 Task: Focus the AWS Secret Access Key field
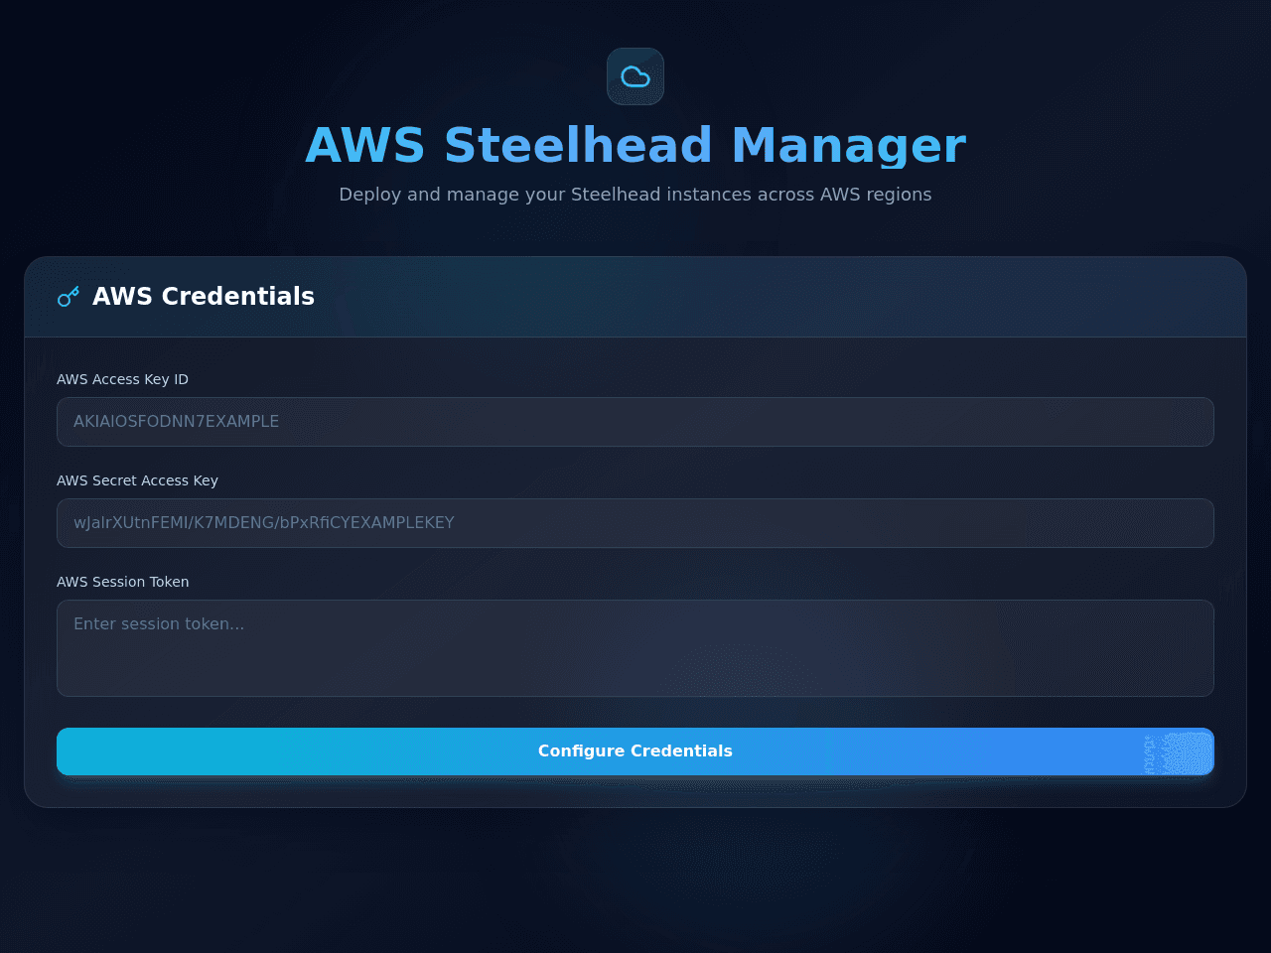point(635,523)
